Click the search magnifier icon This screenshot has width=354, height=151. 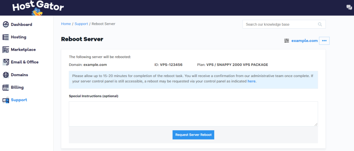coord(320,24)
